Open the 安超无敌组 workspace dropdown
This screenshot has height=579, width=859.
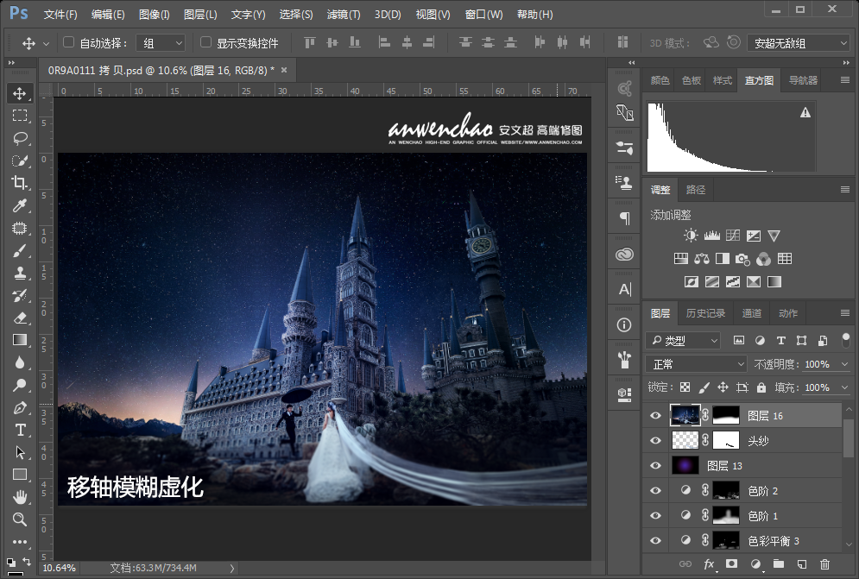tap(799, 43)
